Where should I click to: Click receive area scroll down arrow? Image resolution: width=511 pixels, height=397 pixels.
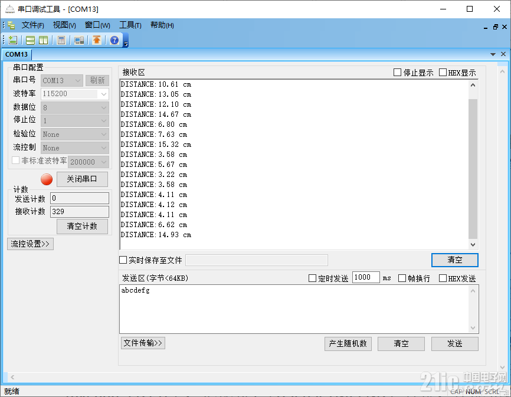473,245
